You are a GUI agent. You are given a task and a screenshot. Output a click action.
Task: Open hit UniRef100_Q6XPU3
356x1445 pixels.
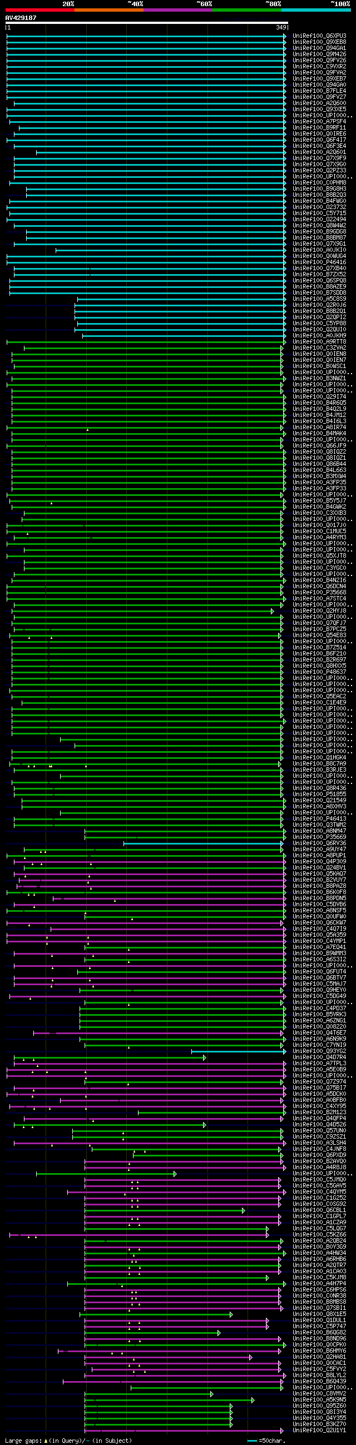coord(319,36)
